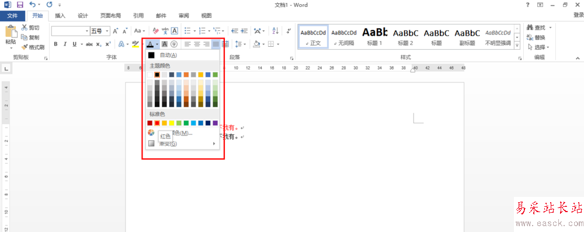Expand the numbering list dropdown arrow
584x232 pixels.
209,31
